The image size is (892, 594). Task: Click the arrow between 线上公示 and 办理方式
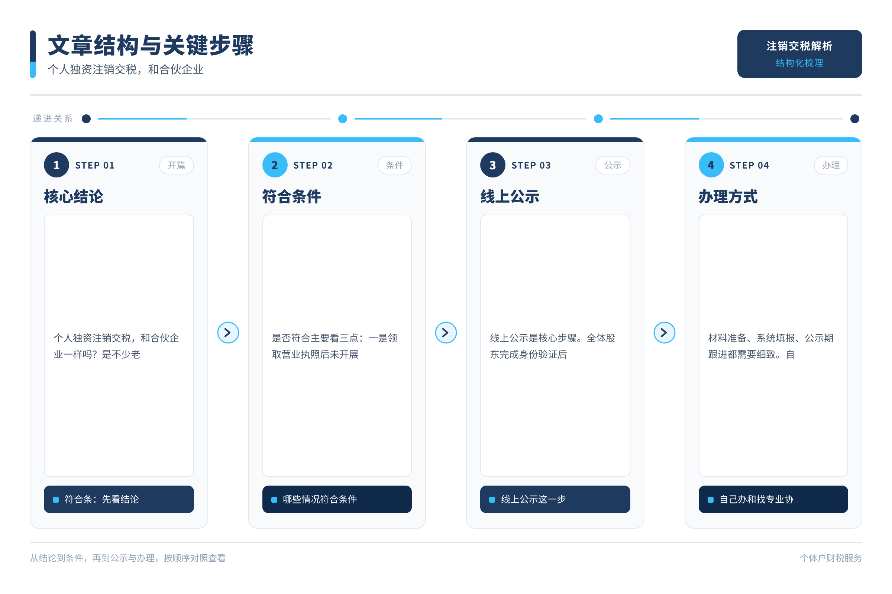click(x=664, y=333)
